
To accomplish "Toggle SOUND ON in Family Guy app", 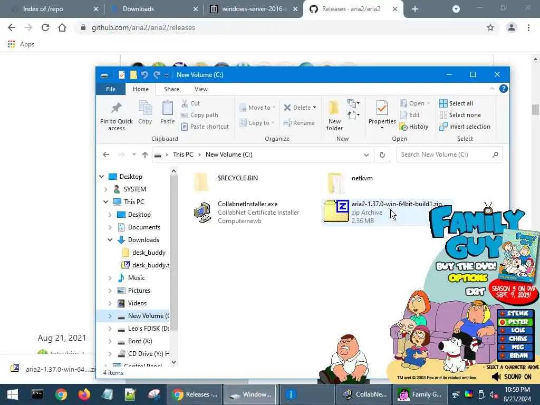I will point(512,377).
